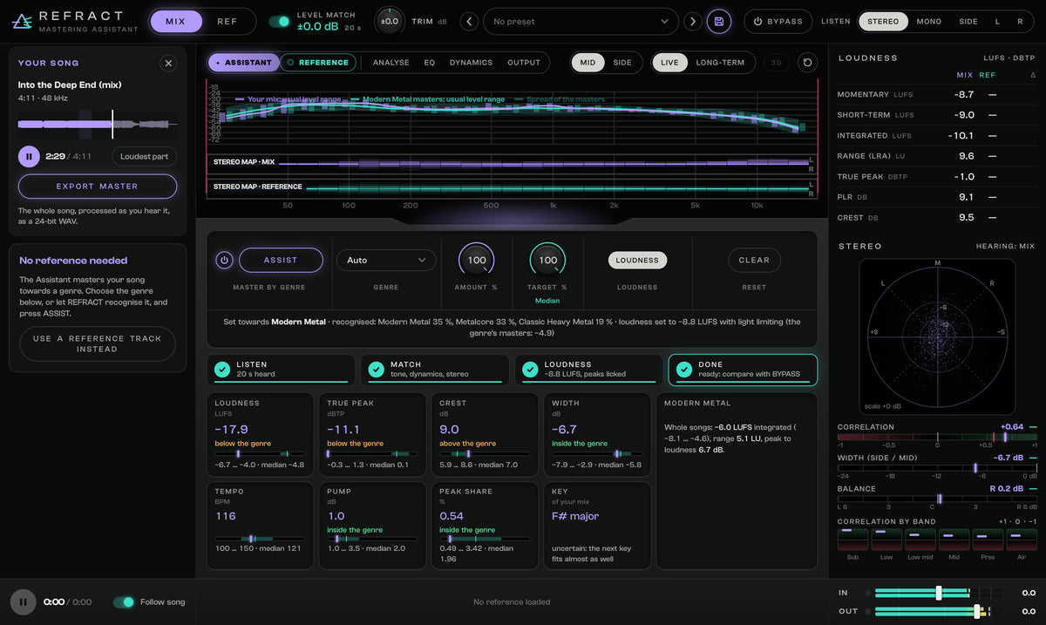Click the REFRACT logo icon

[23, 21]
